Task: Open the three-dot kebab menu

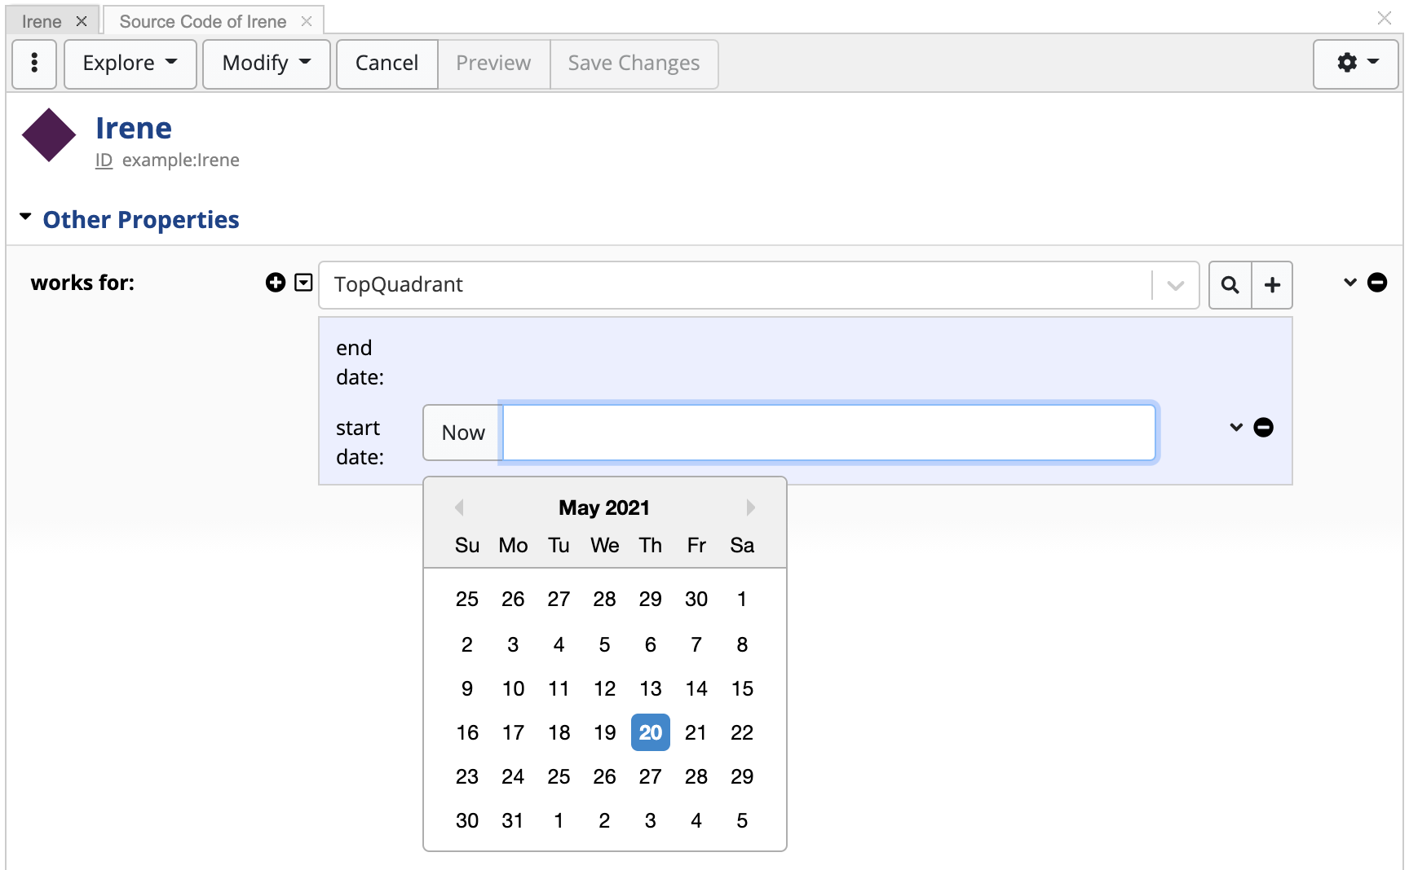Action: click(34, 64)
